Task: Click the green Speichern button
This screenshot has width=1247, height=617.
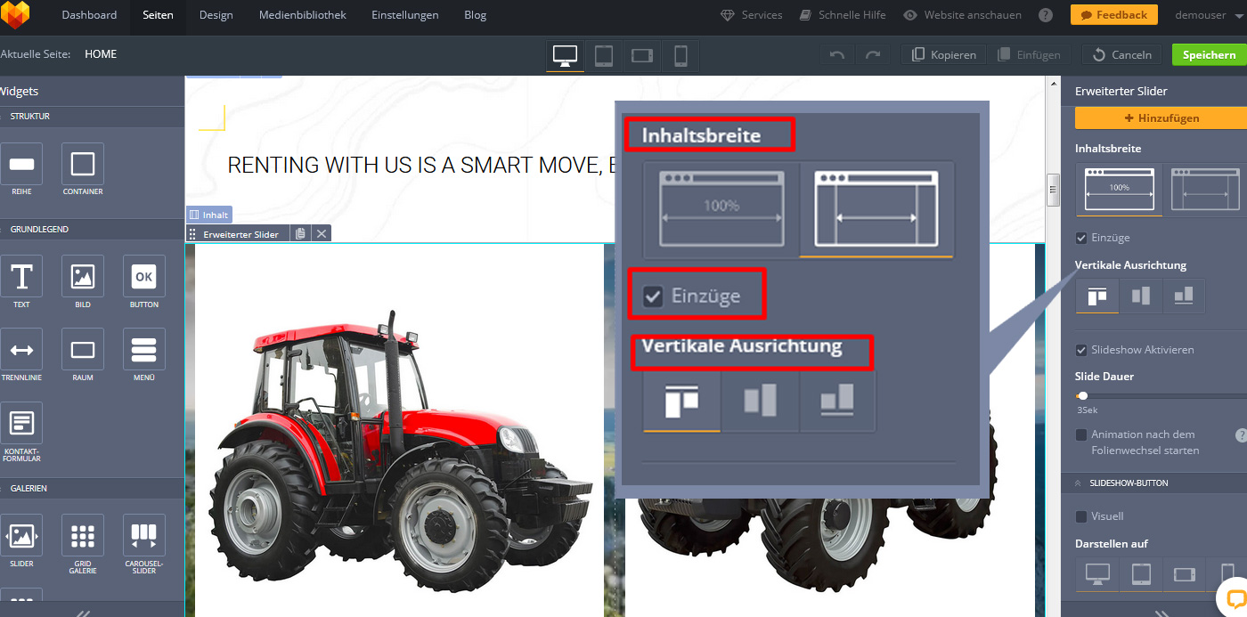Action: tap(1209, 55)
